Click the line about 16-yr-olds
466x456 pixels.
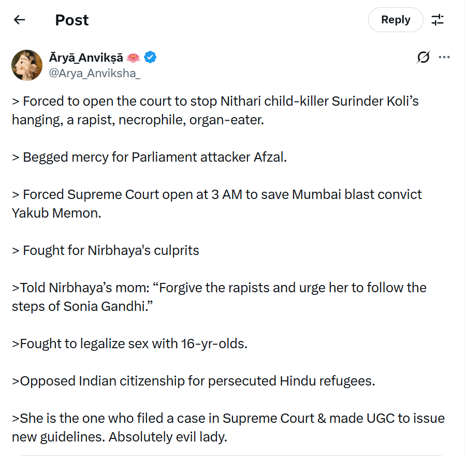129,343
